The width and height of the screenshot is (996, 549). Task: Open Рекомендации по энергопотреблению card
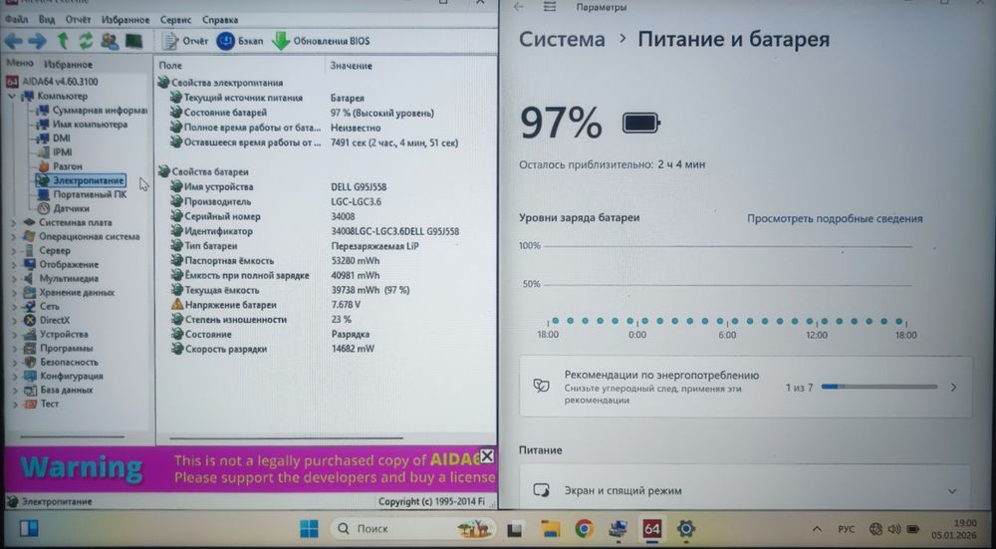(746, 387)
